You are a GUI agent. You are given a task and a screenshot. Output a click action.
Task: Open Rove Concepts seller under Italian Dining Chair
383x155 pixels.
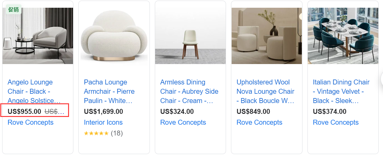(336, 122)
